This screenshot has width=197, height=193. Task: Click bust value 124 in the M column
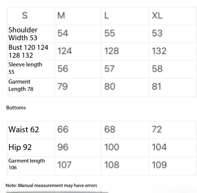(65, 51)
